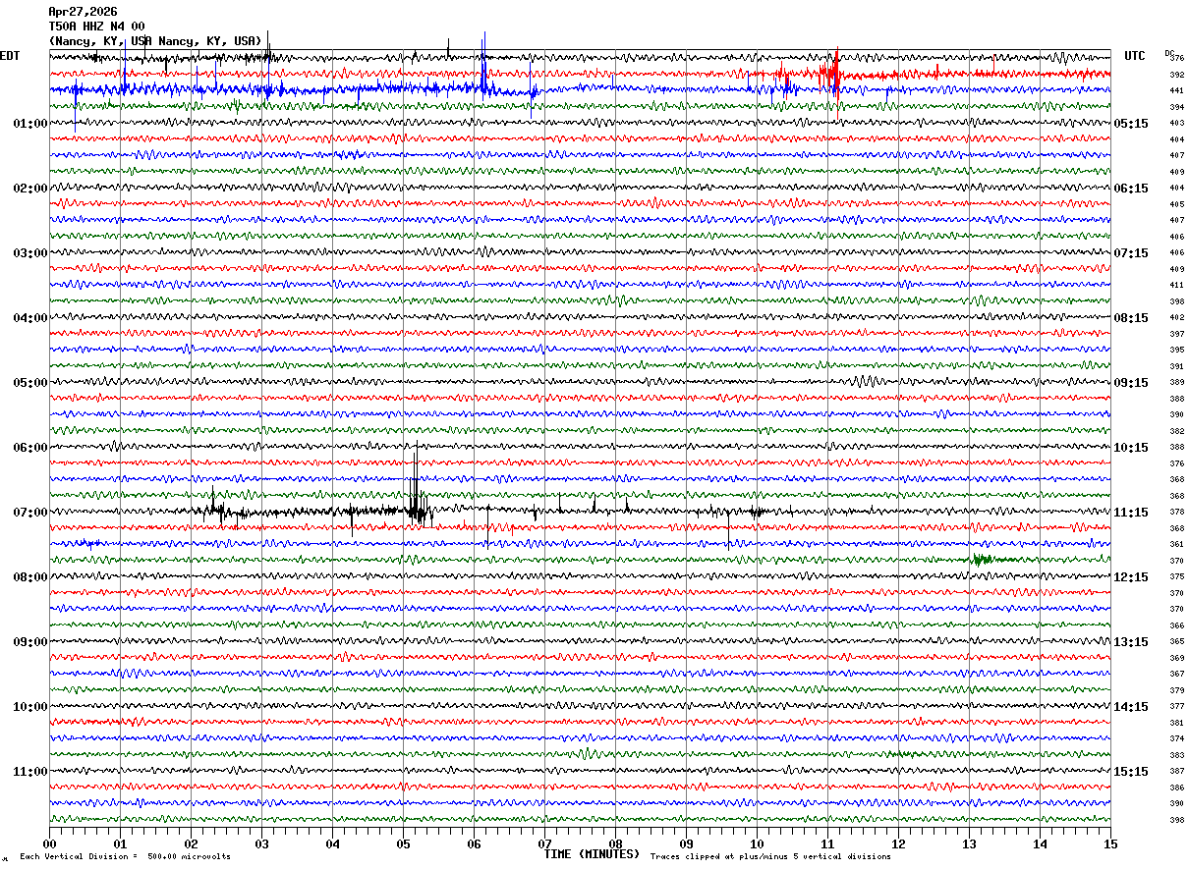Screen dimensions: 1189x870
Task: Select the 11:15 UTC row label
Action: point(1134,513)
